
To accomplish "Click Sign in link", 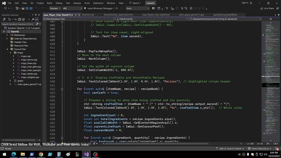I will pyautogui.click(x=245, y=3).
